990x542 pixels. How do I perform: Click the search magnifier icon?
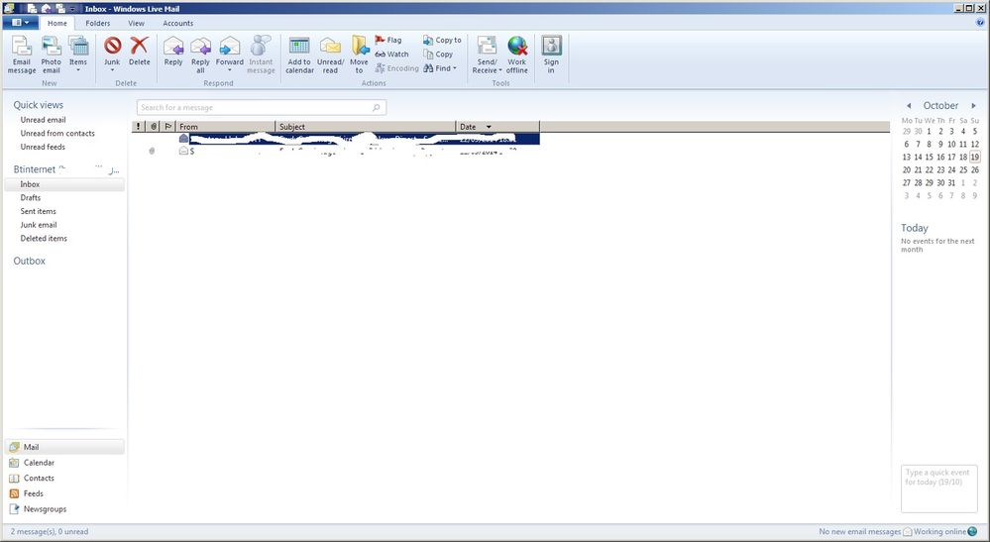click(377, 107)
